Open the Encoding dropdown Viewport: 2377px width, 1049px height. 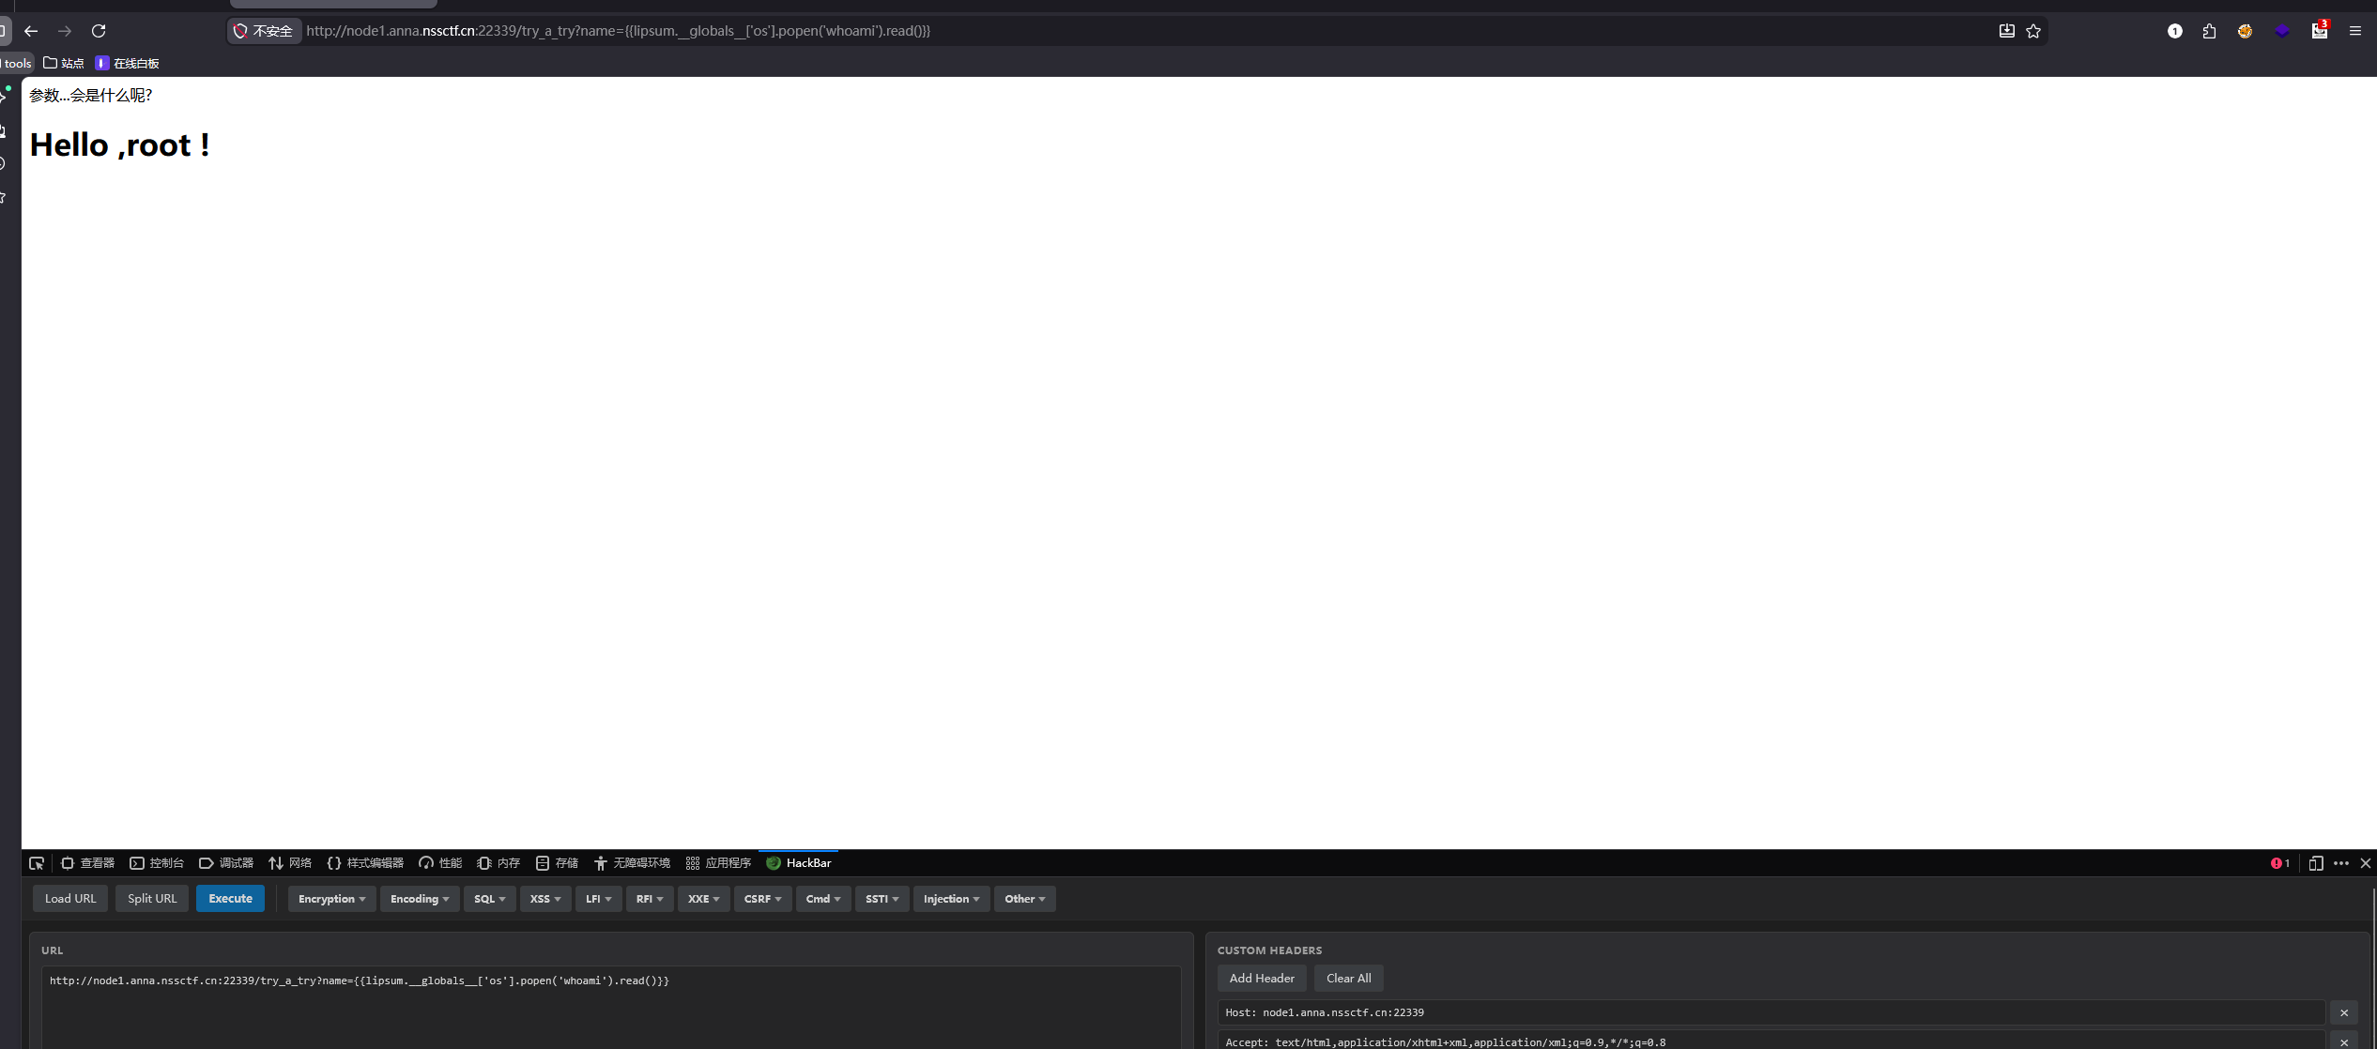[420, 899]
